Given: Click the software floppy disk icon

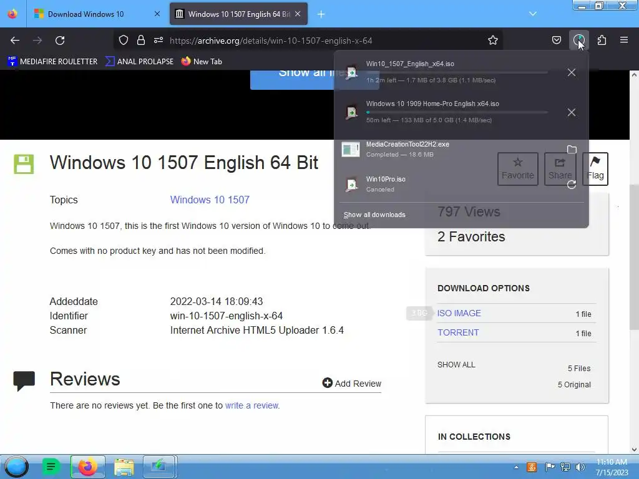Looking at the screenshot, I should click(24, 164).
